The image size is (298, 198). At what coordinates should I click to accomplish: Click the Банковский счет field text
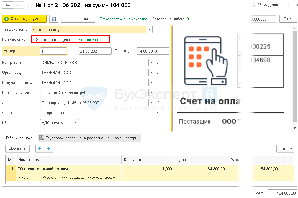pyautogui.click(x=94, y=93)
